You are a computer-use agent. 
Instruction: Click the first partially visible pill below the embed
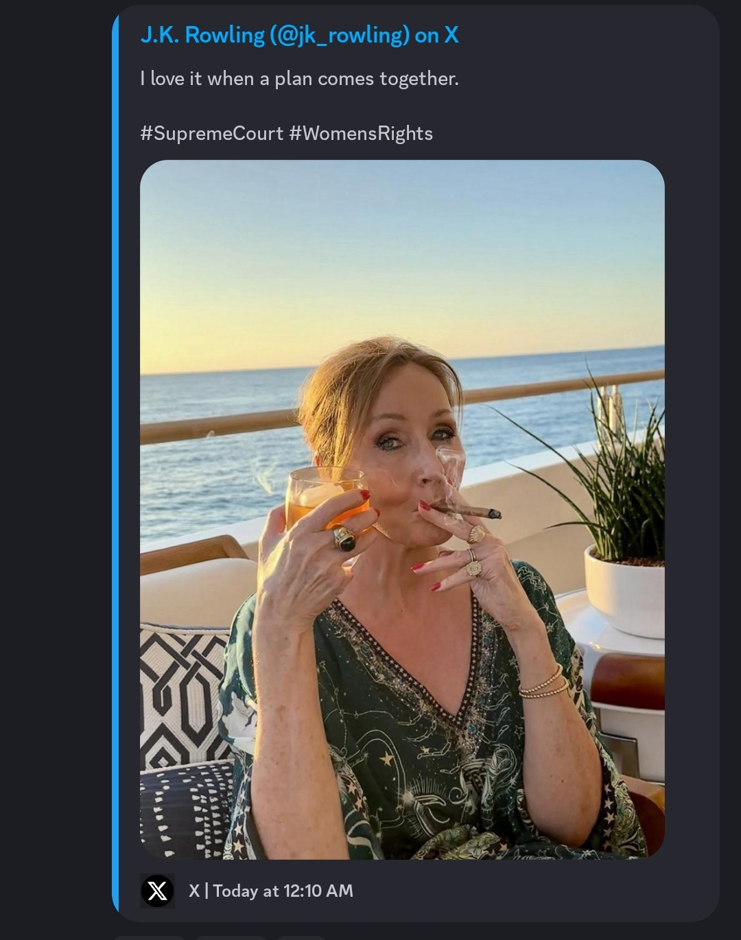click(150, 937)
